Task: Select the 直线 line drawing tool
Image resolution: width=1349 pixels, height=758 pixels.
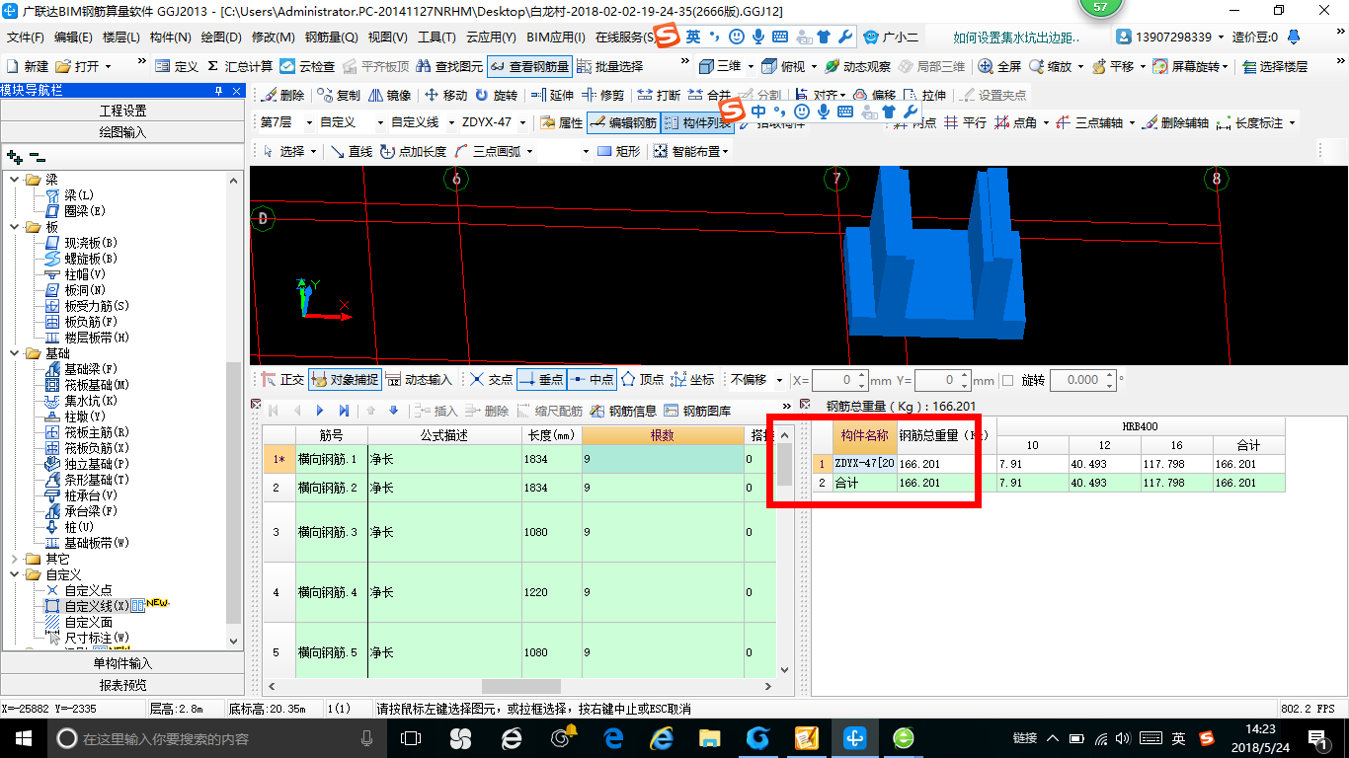Action: (351, 151)
